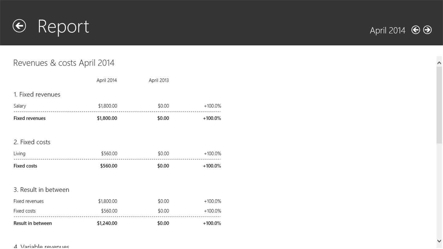
Task: Click the April 2014 label in the header bar
Action: tap(387, 30)
